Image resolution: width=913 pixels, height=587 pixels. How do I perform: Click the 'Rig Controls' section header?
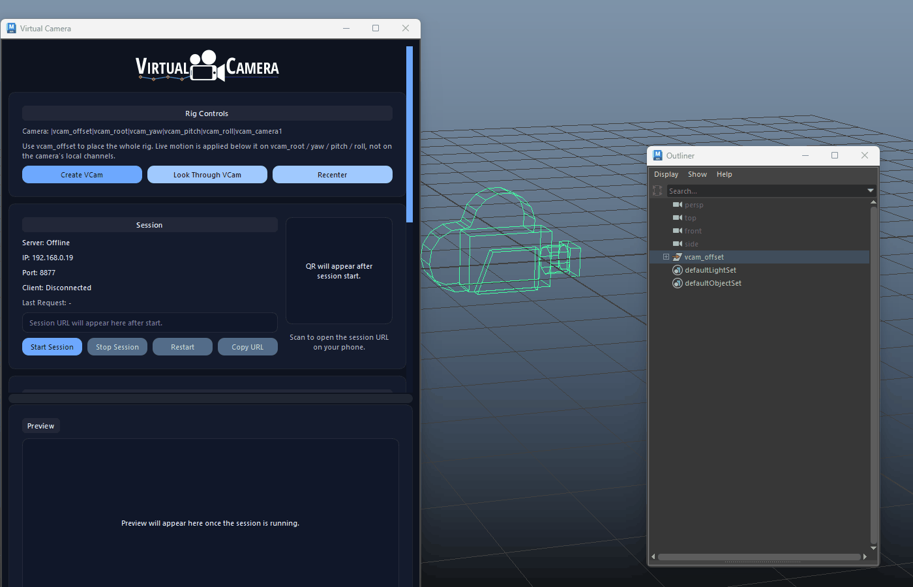coord(207,113)
